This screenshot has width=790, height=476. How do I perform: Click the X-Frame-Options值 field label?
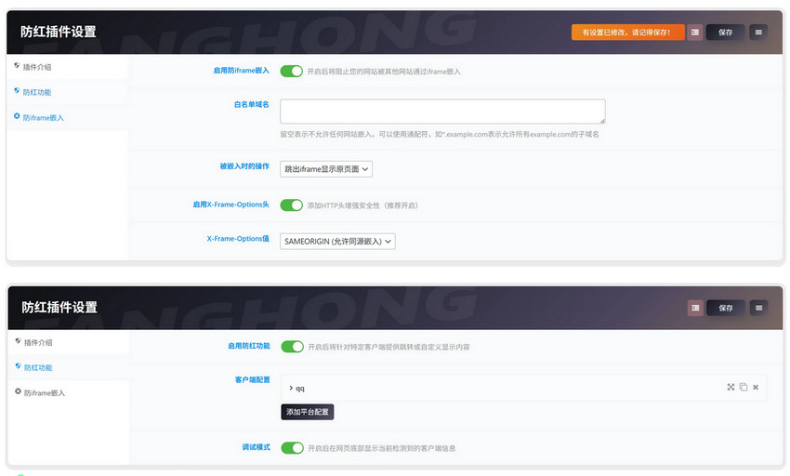[x=238, y=239]
